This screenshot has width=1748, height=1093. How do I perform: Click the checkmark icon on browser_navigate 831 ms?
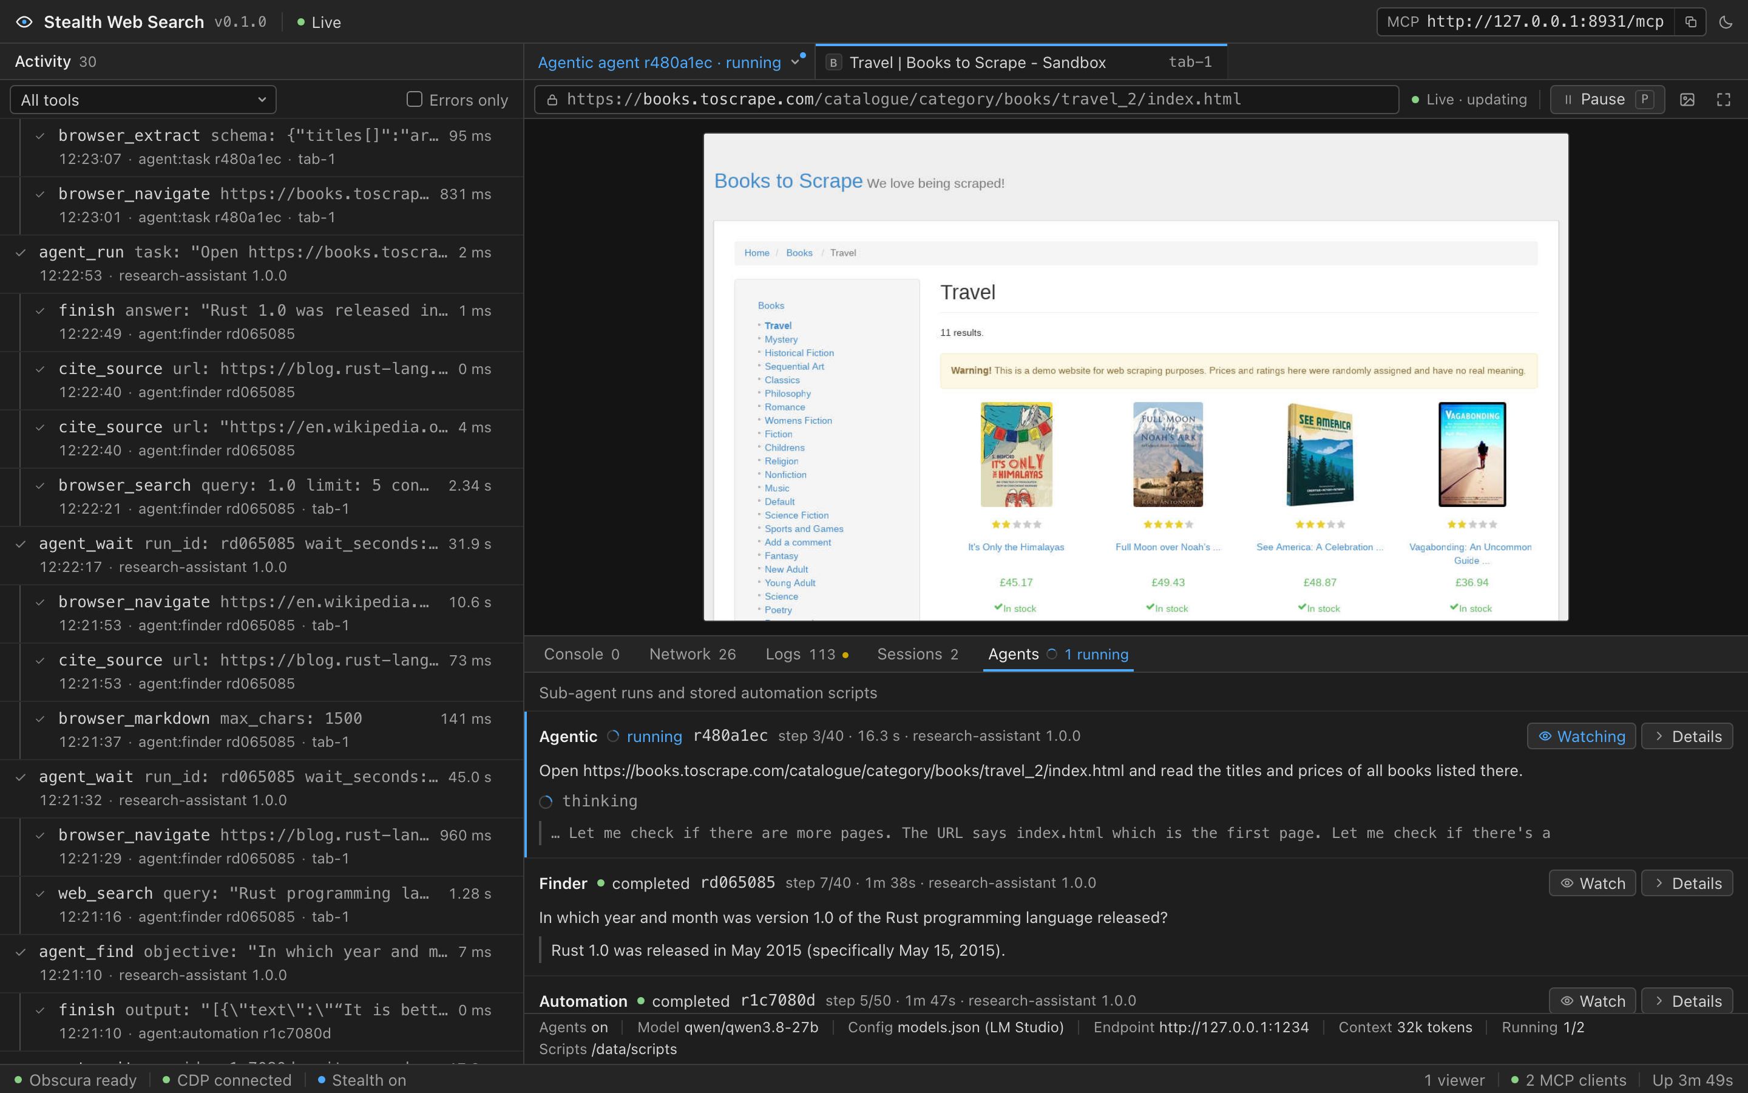41,194
